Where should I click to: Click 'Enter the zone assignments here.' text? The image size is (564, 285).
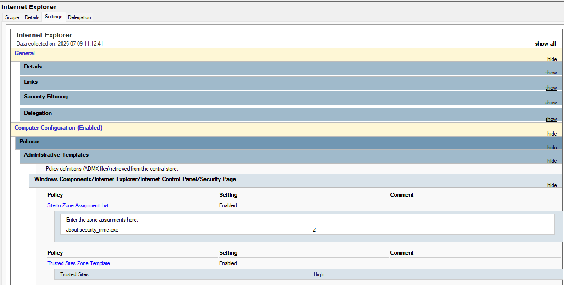[102, 220]
